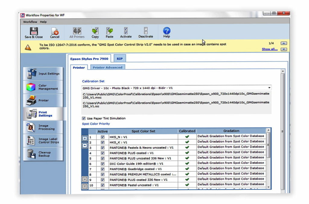Image resolution: width=309 pixels, height=204 pixels.
Task: Switch to the RIP tab
Action: [x=119, y=59]
